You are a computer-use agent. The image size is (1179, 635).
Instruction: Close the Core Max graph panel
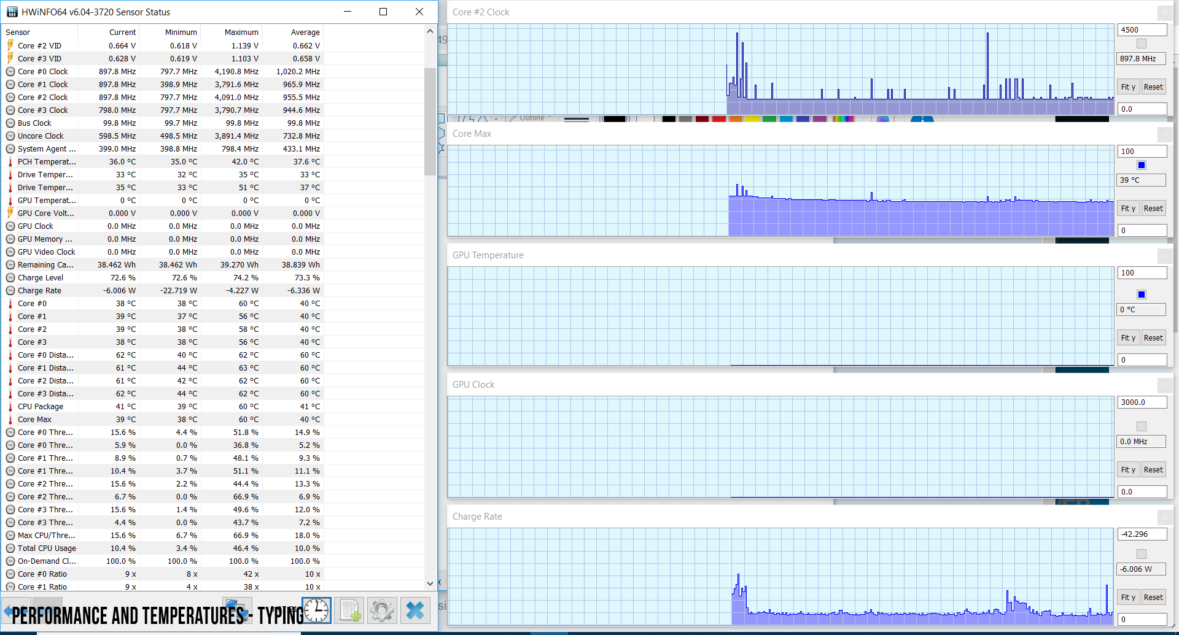[1164, 134]
